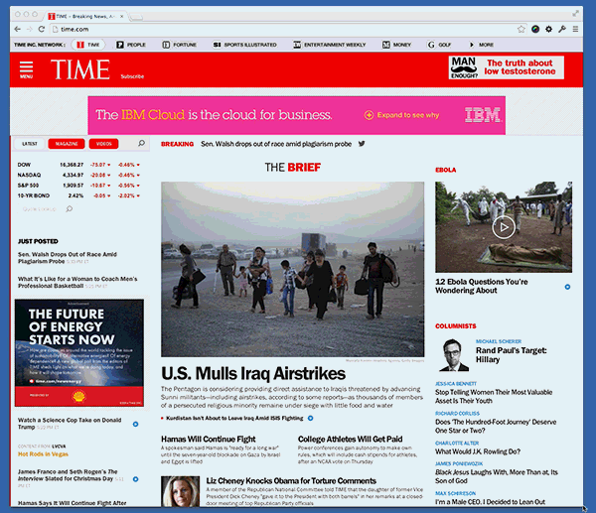Screen dimensions: 596x513
Task: Click the wrench tool icon
Action: [562, 29]
